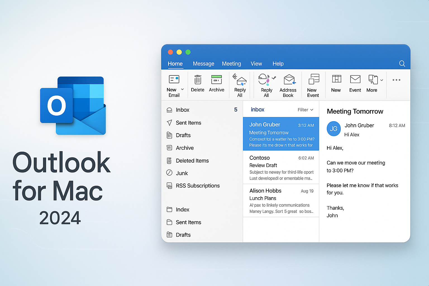Screen dimensions: 429x286
Task: Click the Event envelope icon
Action: point(355,80)
